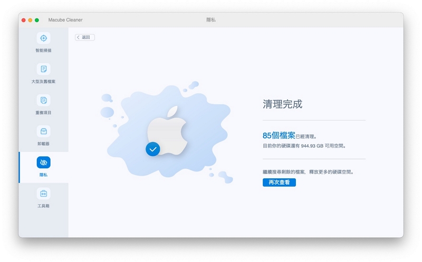Click the 工具箱 sidebar label
The height and width of the screenshot is (262, 422).
(43, 206)
